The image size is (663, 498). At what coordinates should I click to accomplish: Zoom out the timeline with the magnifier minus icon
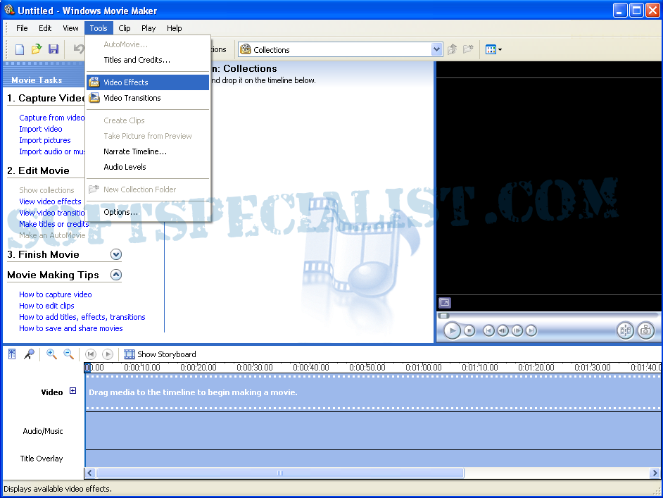(x=68, y=354)
